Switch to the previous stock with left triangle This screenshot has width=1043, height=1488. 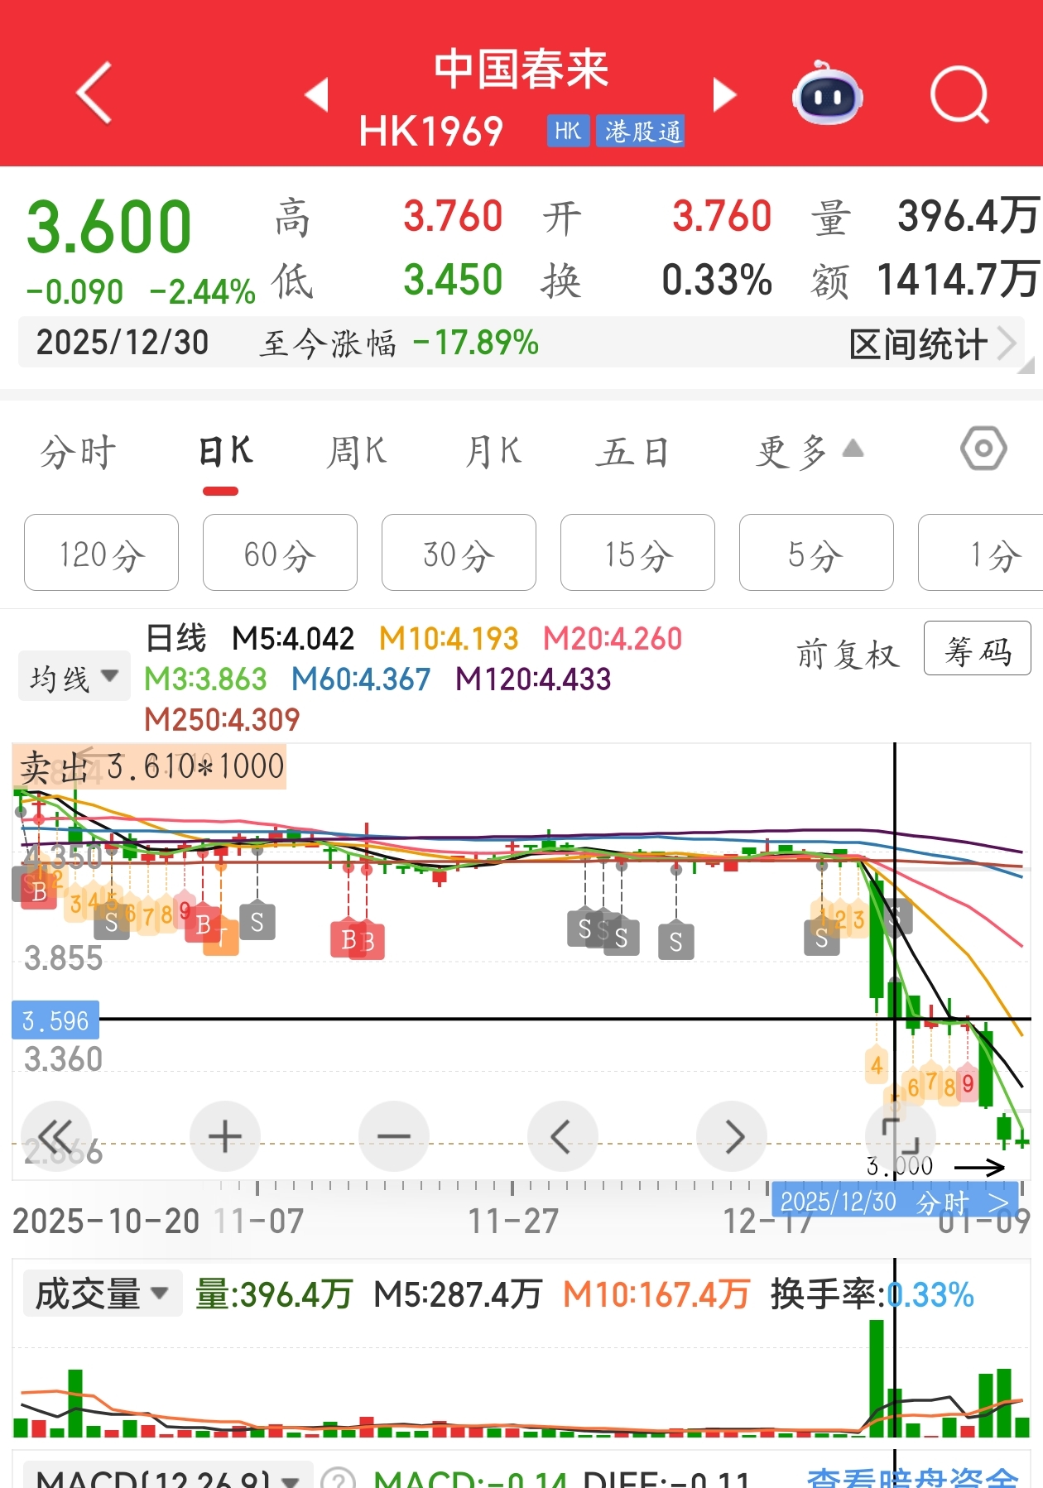coord(317,94)
